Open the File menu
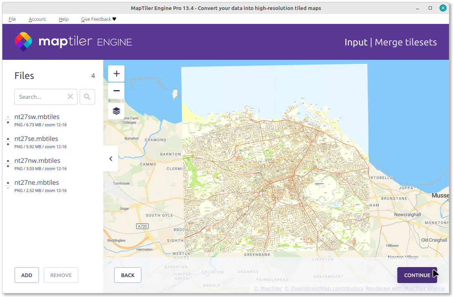Image resolution: width=453 pixels, height=297 pixels. click(12, 19)
